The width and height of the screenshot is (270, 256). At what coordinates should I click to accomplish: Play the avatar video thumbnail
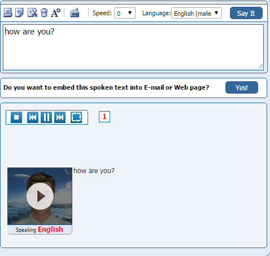point(40,196)
